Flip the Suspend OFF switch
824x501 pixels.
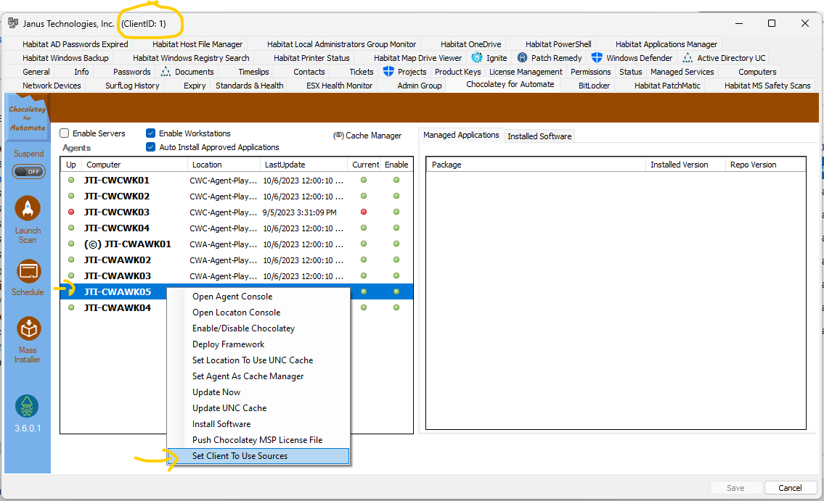tap(28, 172)
